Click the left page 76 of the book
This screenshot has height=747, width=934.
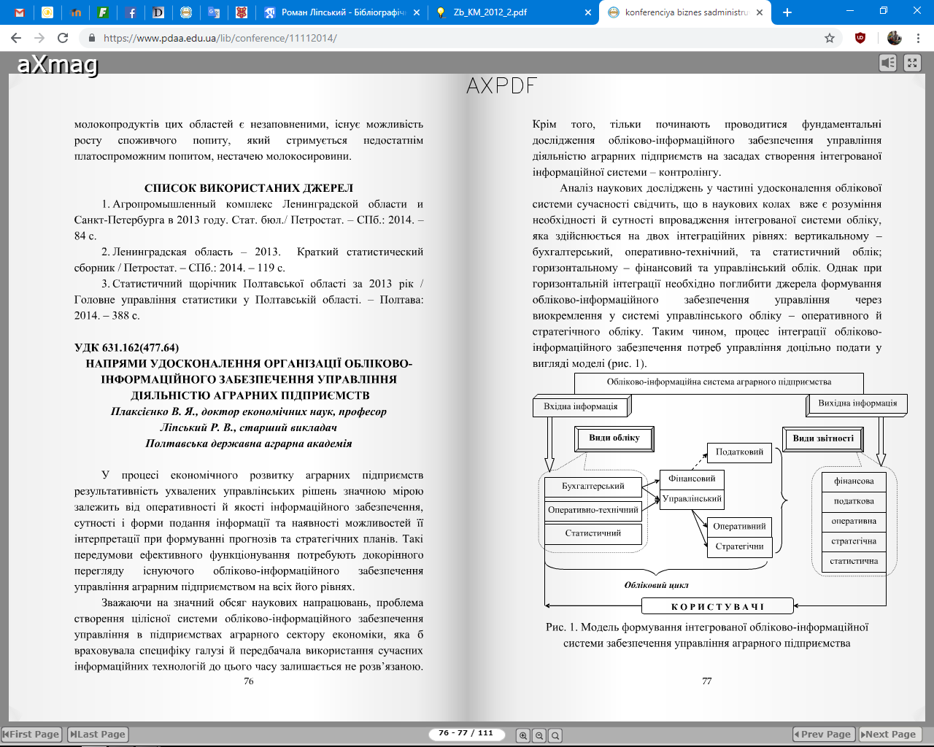click(x=238, y=398)
